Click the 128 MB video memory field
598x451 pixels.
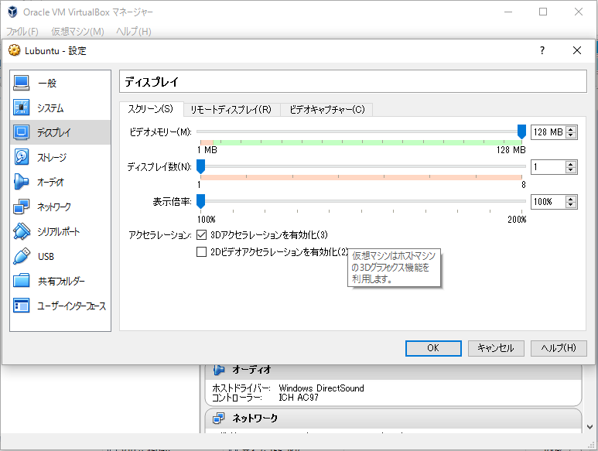coord(548,132)
